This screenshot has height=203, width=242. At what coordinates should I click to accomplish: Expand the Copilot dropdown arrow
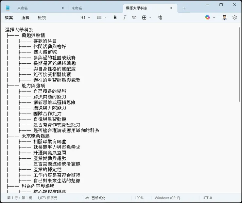point(214,17)
